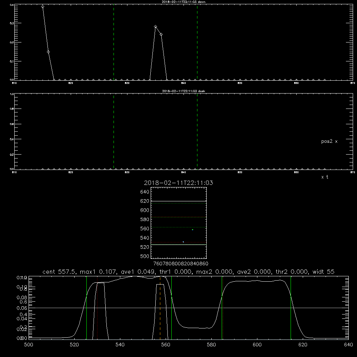Click the green vertical line at 525 in bottom plot
Image resolution: width=357 pixels, height=357 pixels.
click(86, 307)
